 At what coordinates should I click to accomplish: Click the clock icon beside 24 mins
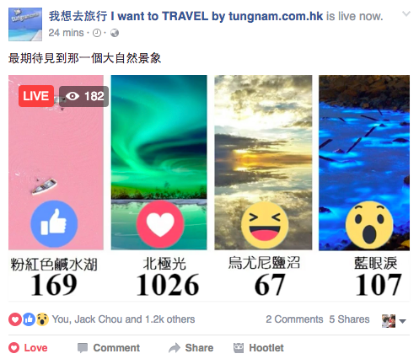click(97, 33)
